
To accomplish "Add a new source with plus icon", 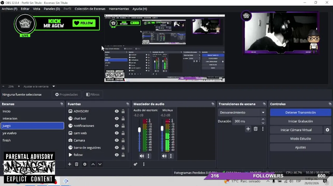I will tap(70, 164).
